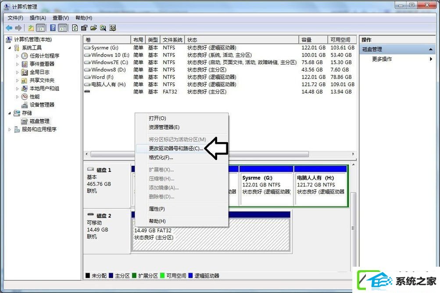Select 磁盘管理 in the tree
The image size is (440, 293).
(39, 121)
